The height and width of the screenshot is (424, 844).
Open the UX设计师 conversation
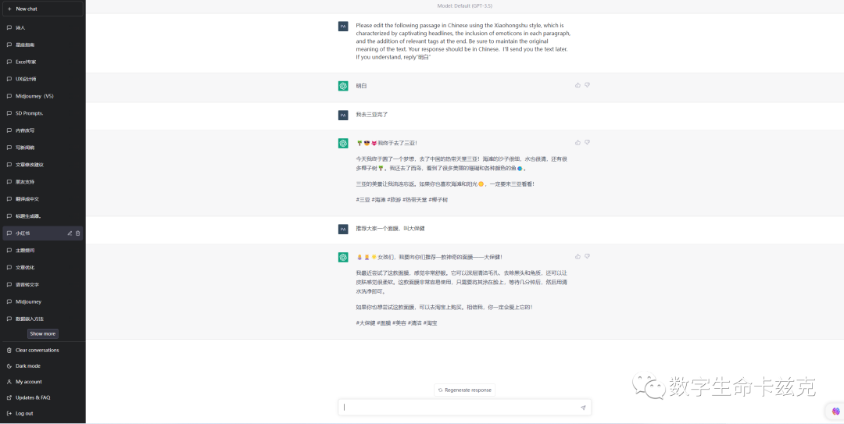42,79
